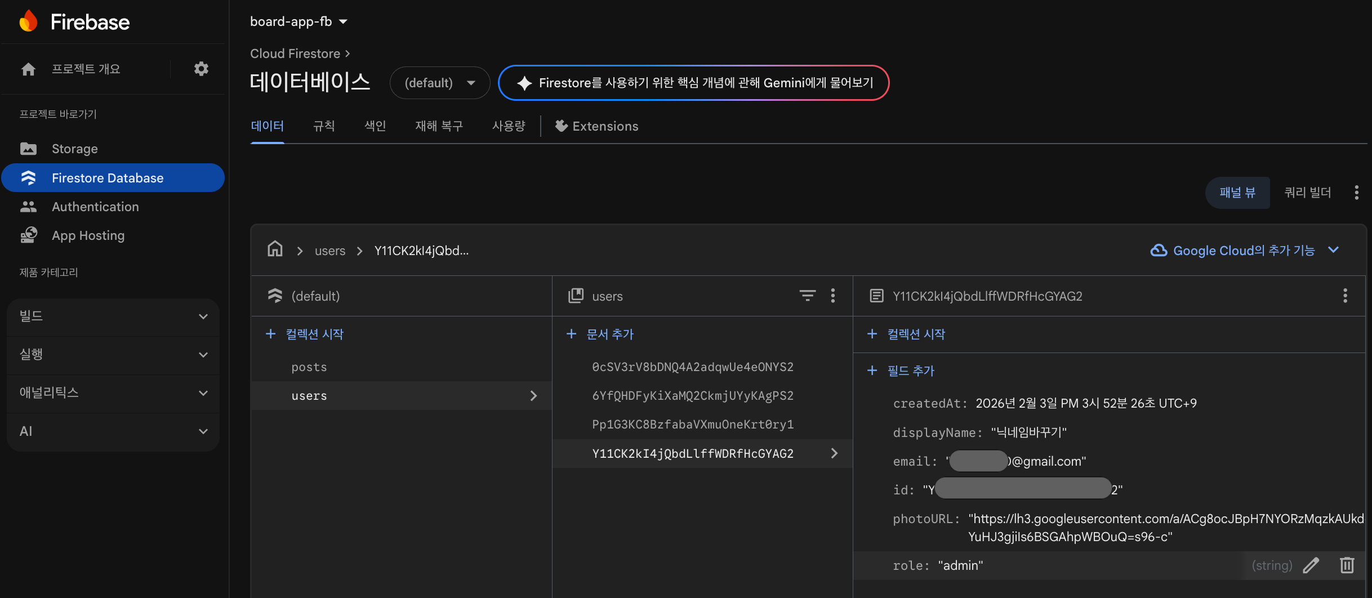Open Storage from sidebar

pos(74,149)
